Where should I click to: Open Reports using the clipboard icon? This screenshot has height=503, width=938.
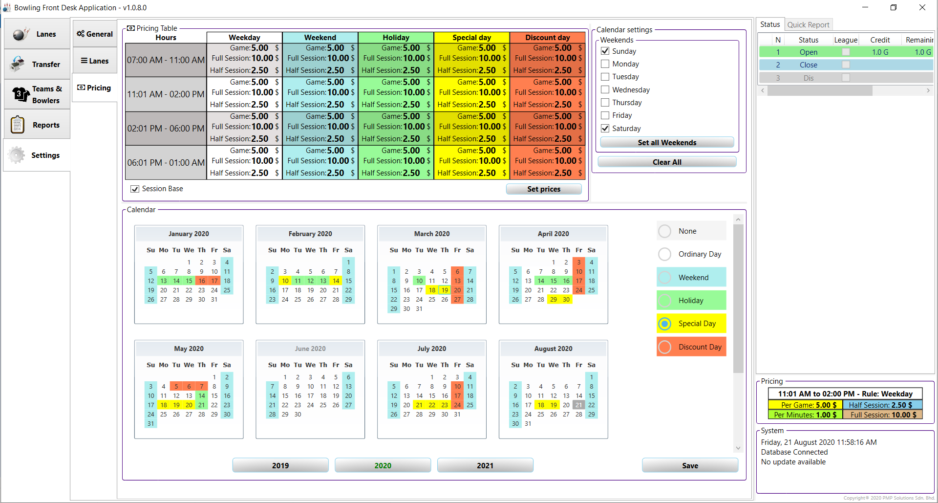(x=18, y=125)
